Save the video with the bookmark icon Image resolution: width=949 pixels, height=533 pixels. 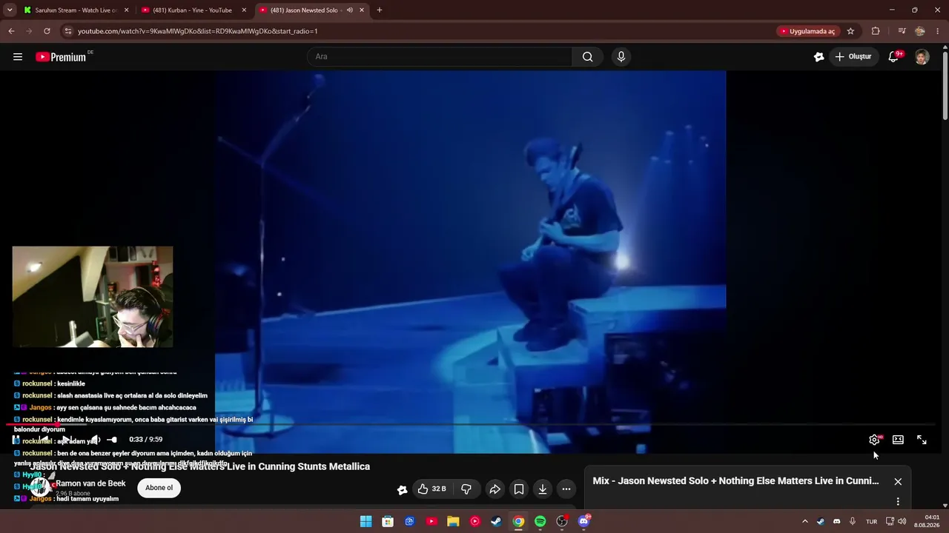pyautogui.click(x=519, y=489)
